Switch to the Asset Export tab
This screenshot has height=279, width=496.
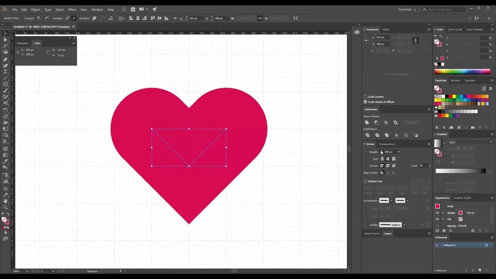click(372, 233)
